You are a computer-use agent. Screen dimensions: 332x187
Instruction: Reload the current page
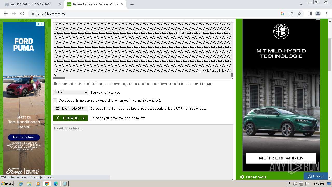(x=22, y=14)
